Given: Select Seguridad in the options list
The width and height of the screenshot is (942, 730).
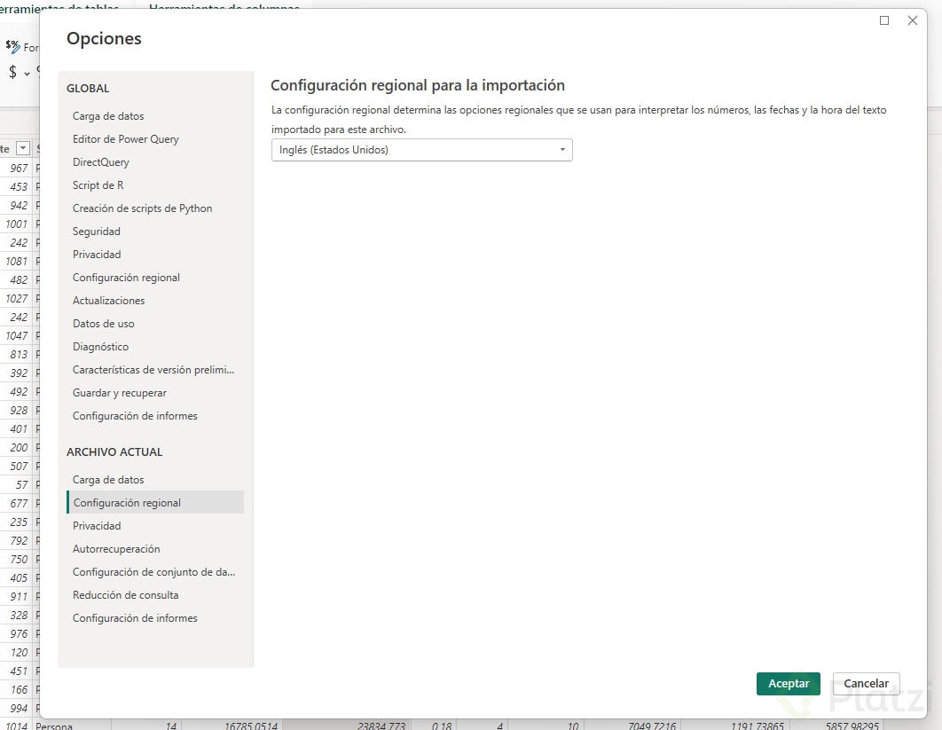Looking at the screenshot, I should click(97, 232).
